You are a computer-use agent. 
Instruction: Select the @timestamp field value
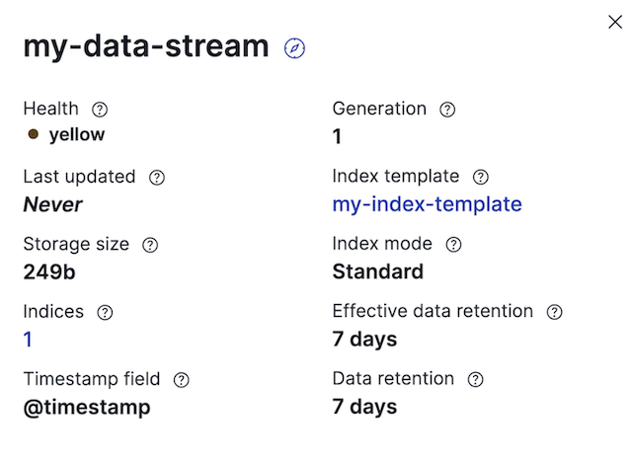coord(87,407)
